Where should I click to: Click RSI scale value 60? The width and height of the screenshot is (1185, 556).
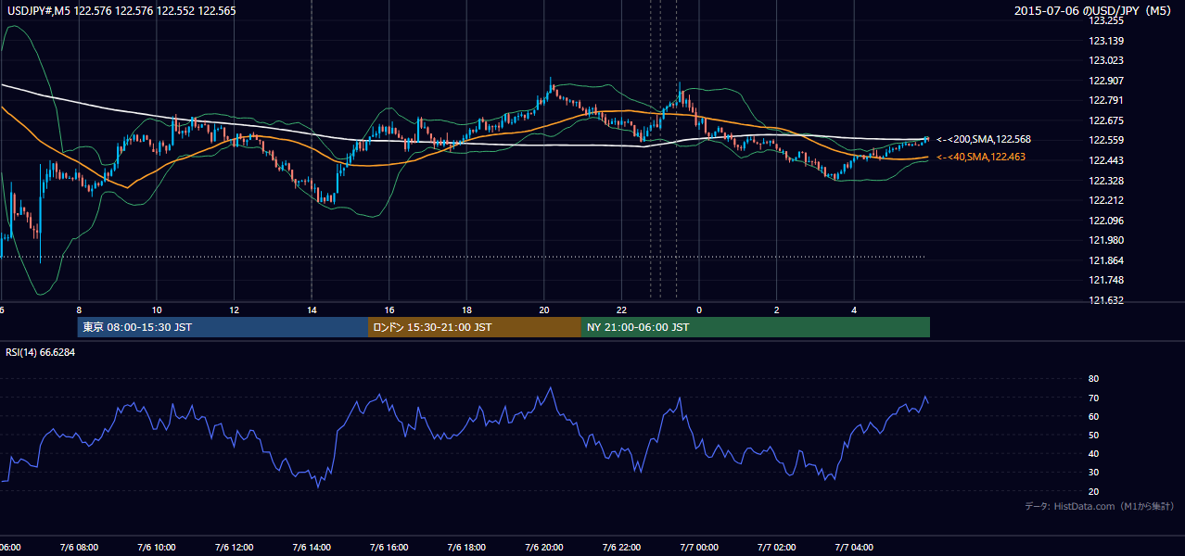click(1093, 416)
